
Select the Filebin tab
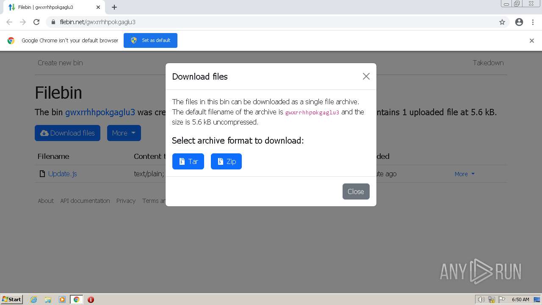point(54,7)
